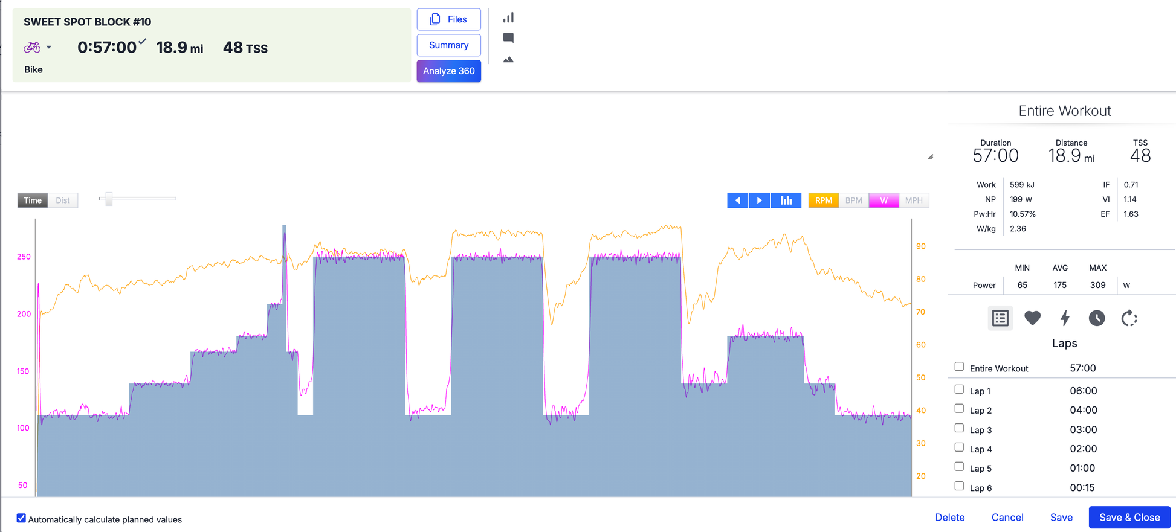
Task: Click the chart smoothing slider handle
Action: click(109, 199)
